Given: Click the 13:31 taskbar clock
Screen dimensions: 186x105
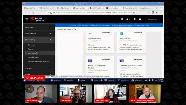Looking at the screenshot, I should (x=160, y=80).
